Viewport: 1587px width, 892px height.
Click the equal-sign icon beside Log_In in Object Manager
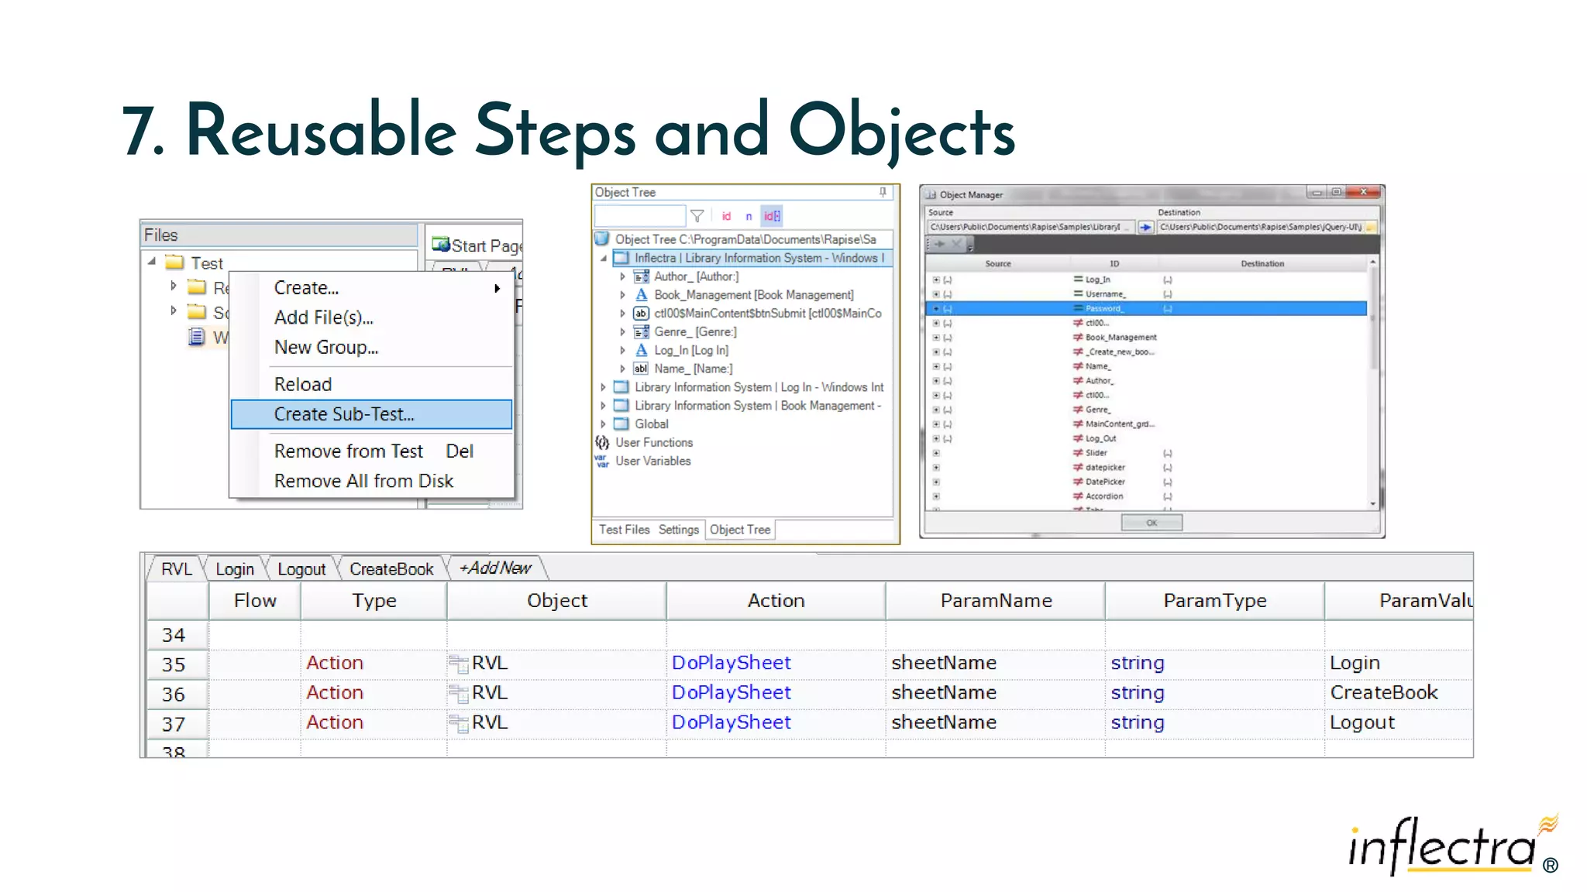[1078, 280]
